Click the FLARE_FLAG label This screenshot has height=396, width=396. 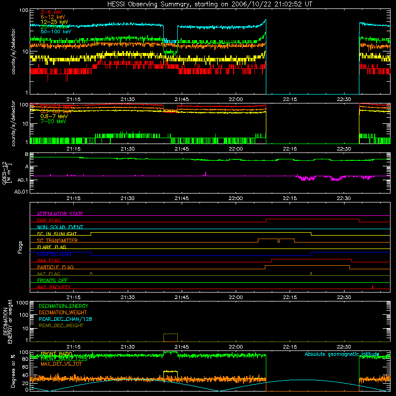click(x=51, y=247)
